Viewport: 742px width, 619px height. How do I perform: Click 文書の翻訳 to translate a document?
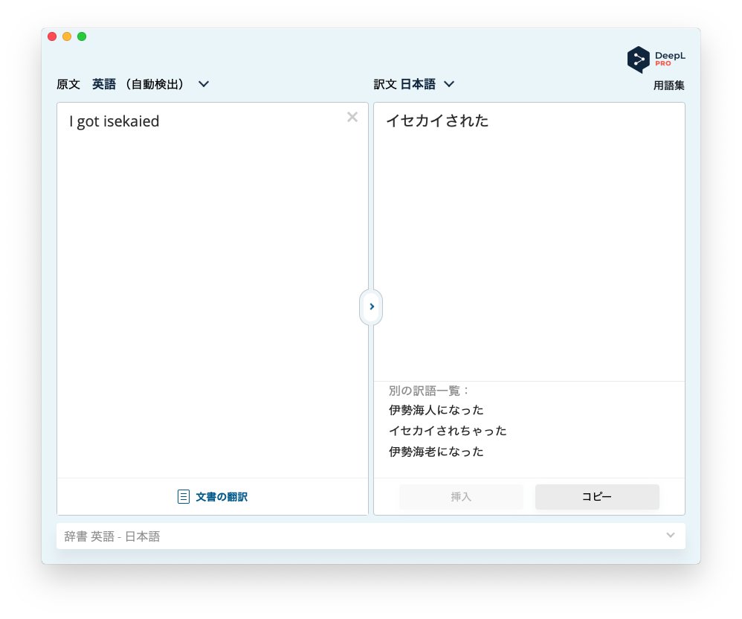[x=221, y=496]
